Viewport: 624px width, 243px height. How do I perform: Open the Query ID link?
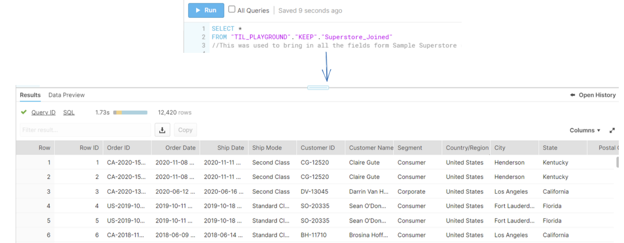pos(43,113)
